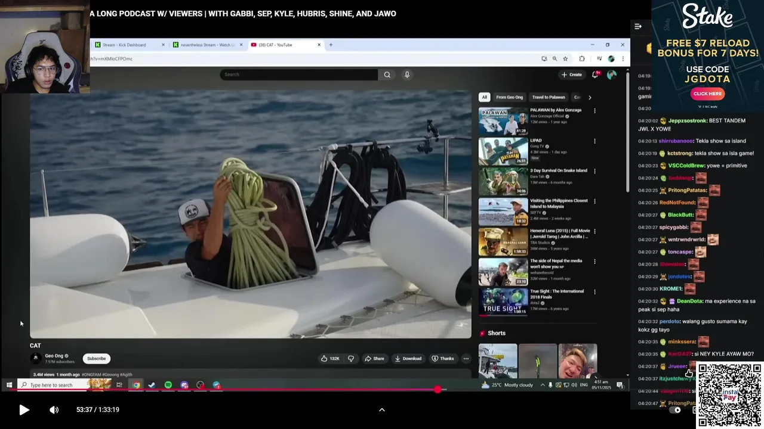Screen dimensions: 764x429
Task: Open 3 Day Survival On Snake Island
Action: pyautogui.click(x=559, y=170)
